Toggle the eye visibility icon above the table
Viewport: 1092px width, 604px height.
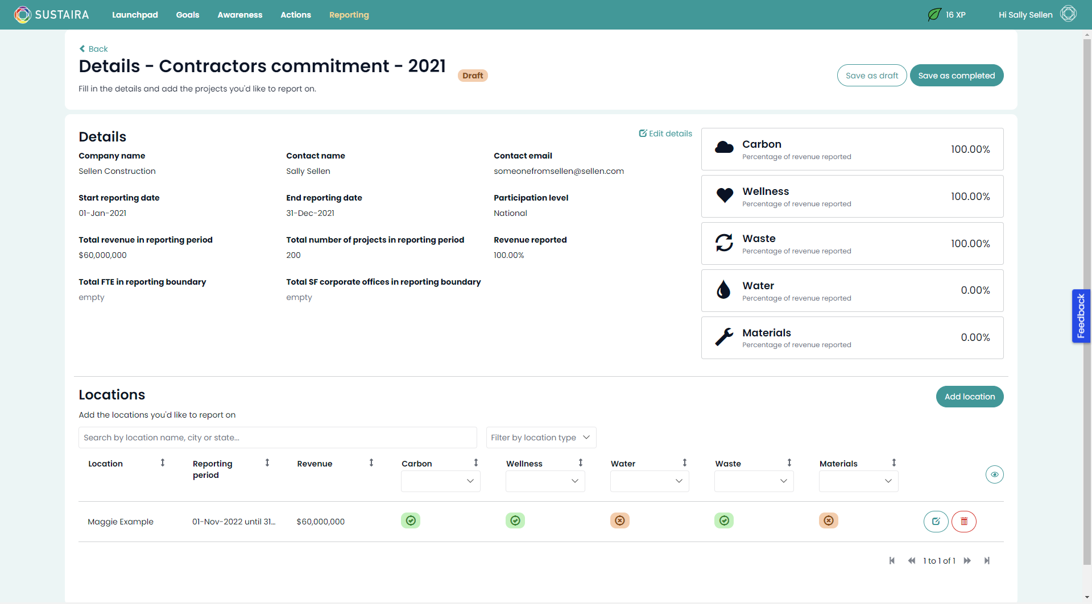pyautogui.click(x=994, y=474)
